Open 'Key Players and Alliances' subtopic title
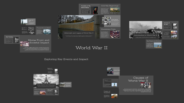Screen dimensions: 184x103 click(x=154, y=41)
